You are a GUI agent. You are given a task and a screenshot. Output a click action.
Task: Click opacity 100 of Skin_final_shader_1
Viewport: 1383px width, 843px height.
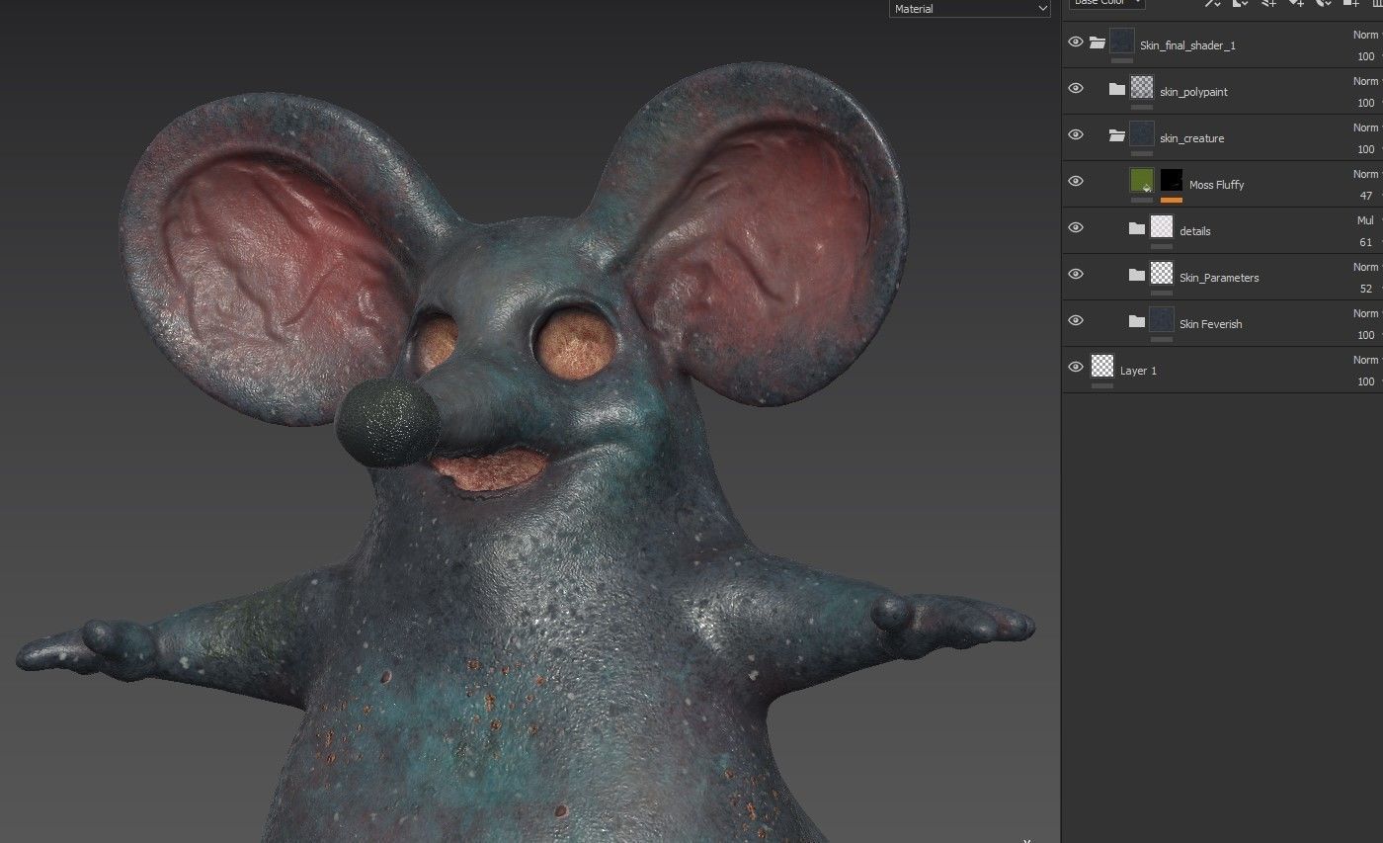[x=1366, y=56]
